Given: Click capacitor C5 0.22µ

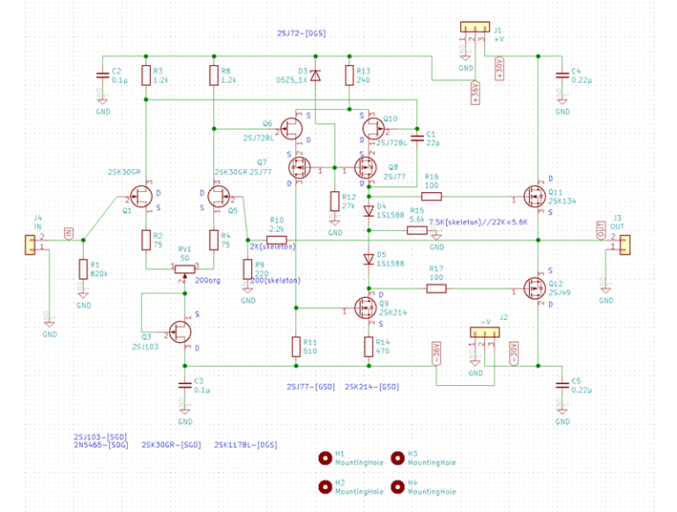Looking at the screenshot, I should [x=559, y=383].
